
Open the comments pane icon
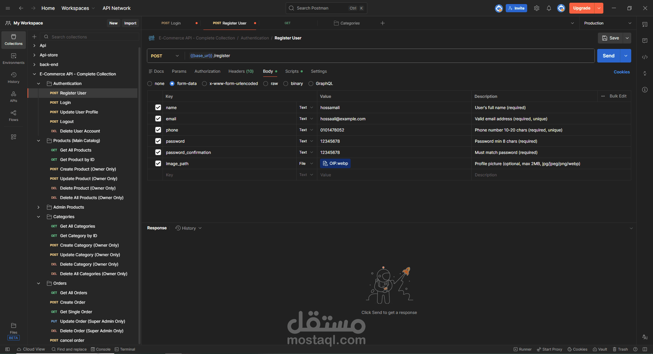point(645,41)
